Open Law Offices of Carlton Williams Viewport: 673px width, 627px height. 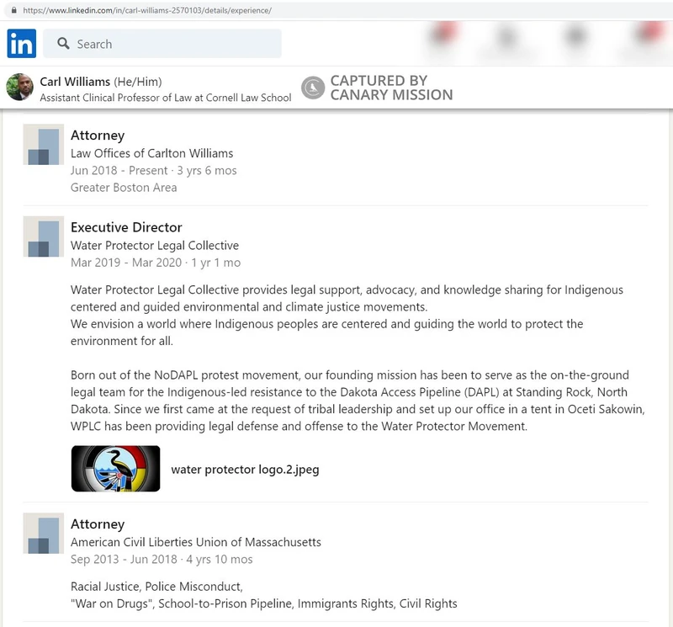tap(152, 153)
